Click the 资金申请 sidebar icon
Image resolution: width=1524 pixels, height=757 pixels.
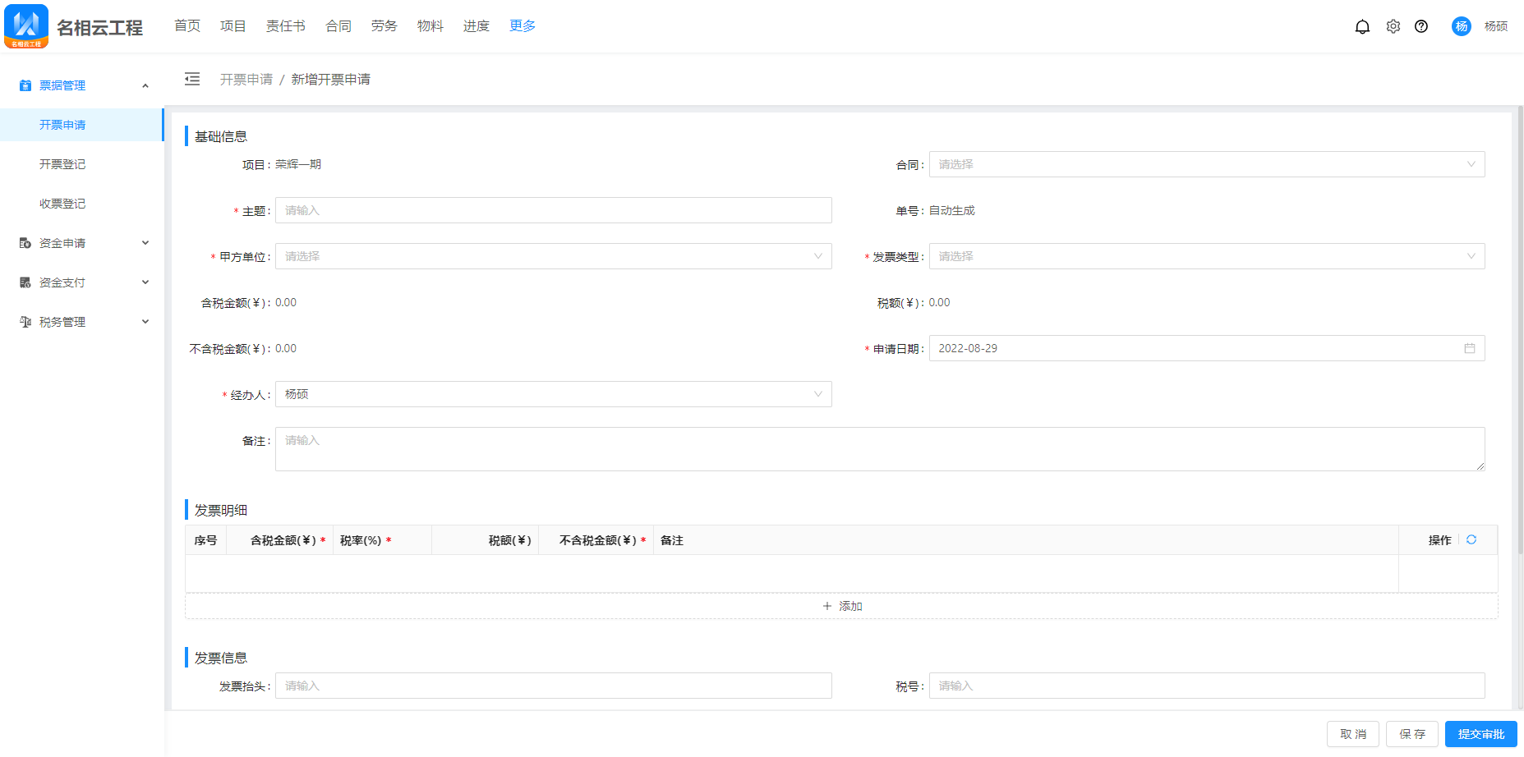click(x=25, y=243)
